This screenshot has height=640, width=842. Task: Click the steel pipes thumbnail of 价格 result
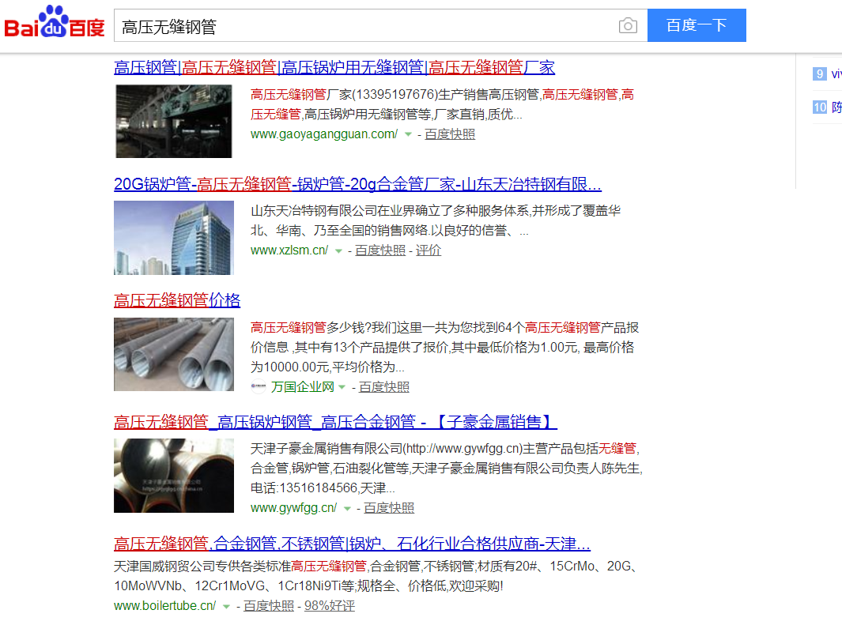pyautogui.click(x=174, y=354)
